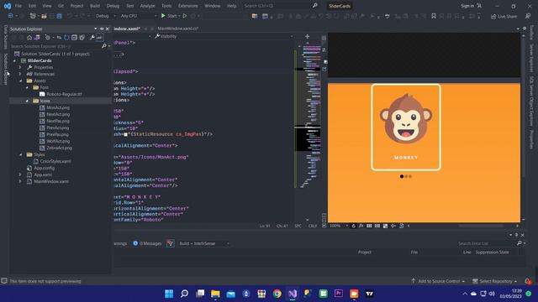Click the feedback icon beside Live Share

(x=528, y=16)
